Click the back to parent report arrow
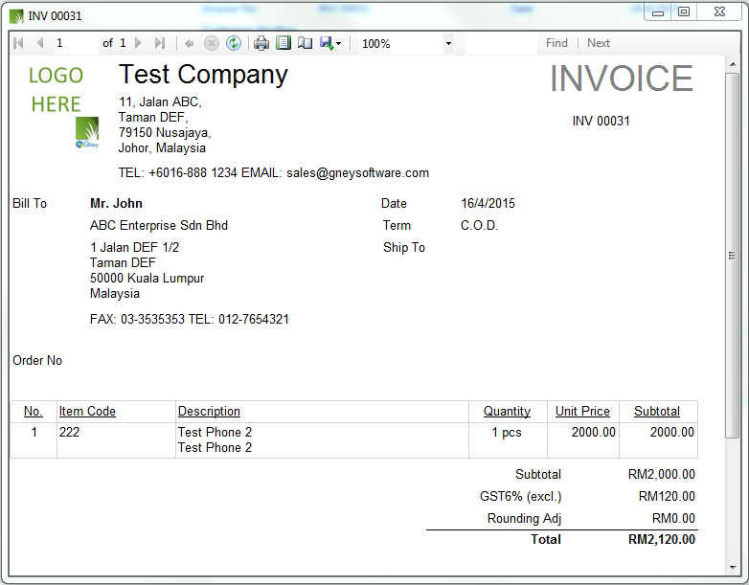This screenshot has width=749, height=585. [x=189, y=43]
